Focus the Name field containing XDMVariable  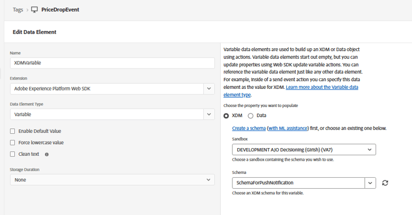click(112, 63)
